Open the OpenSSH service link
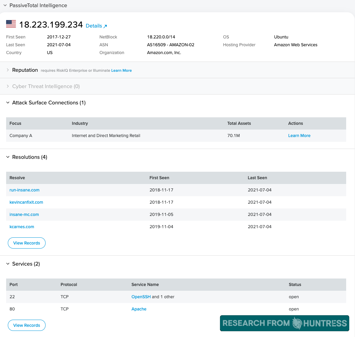 pyautogui.click(x=141, y=297)
